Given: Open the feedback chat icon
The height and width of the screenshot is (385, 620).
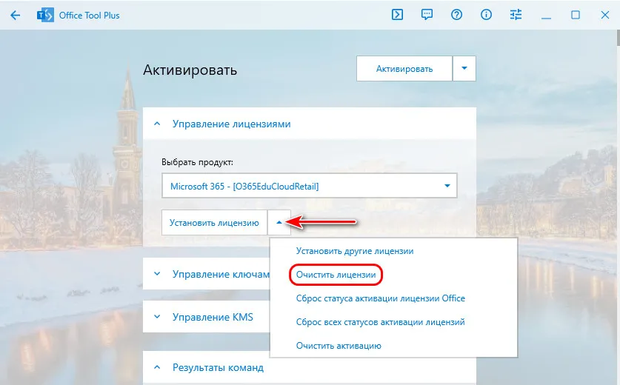Looking at the screenshot, I should tap(427, 15).
